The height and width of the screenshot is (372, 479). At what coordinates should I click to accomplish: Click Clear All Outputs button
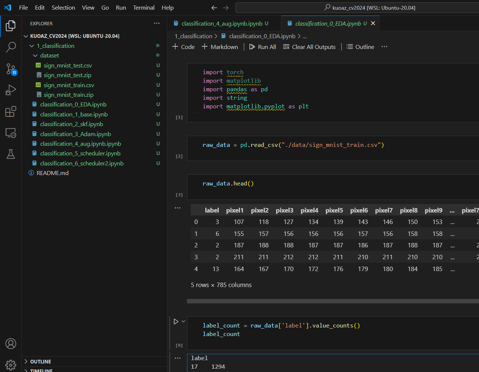click(x=309, y=47)
